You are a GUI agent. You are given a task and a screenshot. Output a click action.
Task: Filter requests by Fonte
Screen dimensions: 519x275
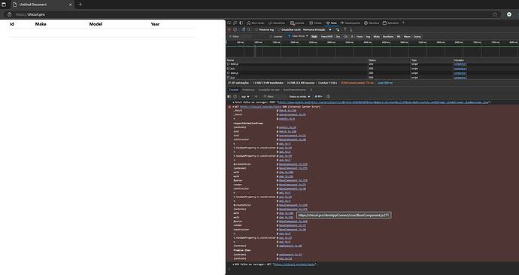[360, 36]
